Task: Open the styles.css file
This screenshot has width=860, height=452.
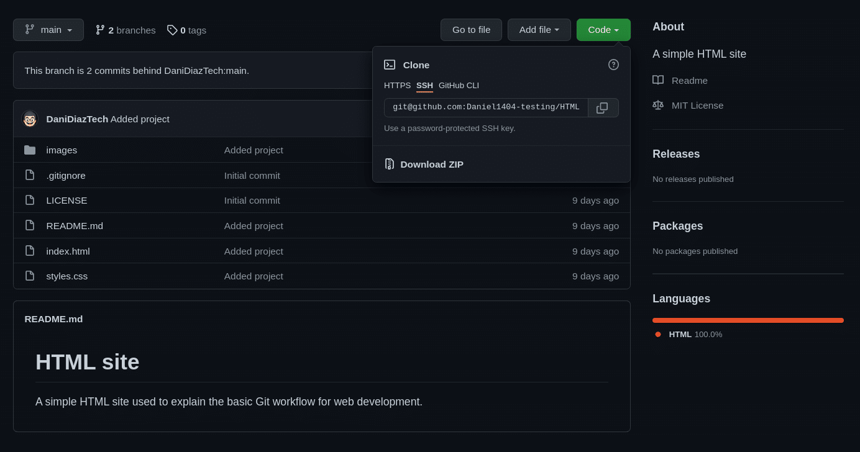Action: [66, 276]
